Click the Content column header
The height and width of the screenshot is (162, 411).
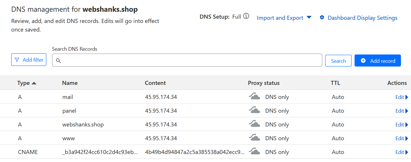click(x=155, y=83)
